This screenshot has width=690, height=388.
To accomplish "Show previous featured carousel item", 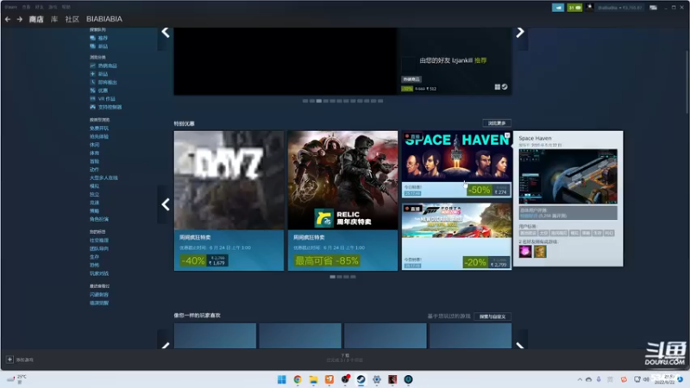I will pyautogui.click(x=166, y=33).
